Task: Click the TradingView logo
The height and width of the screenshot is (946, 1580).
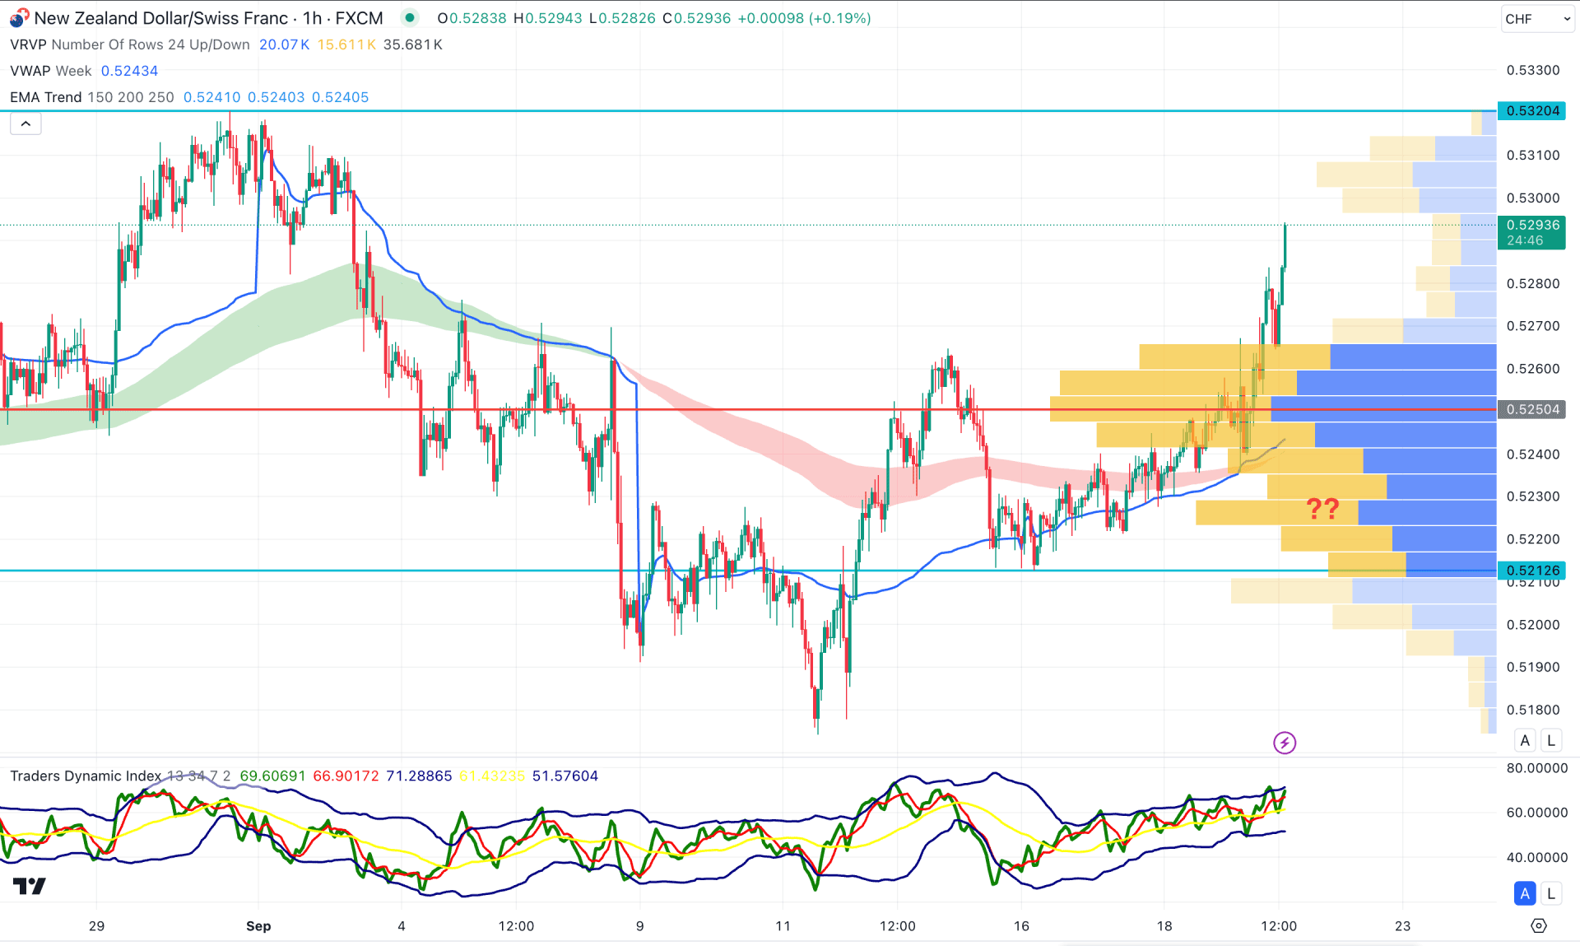Action: click(x=30, y=886)
